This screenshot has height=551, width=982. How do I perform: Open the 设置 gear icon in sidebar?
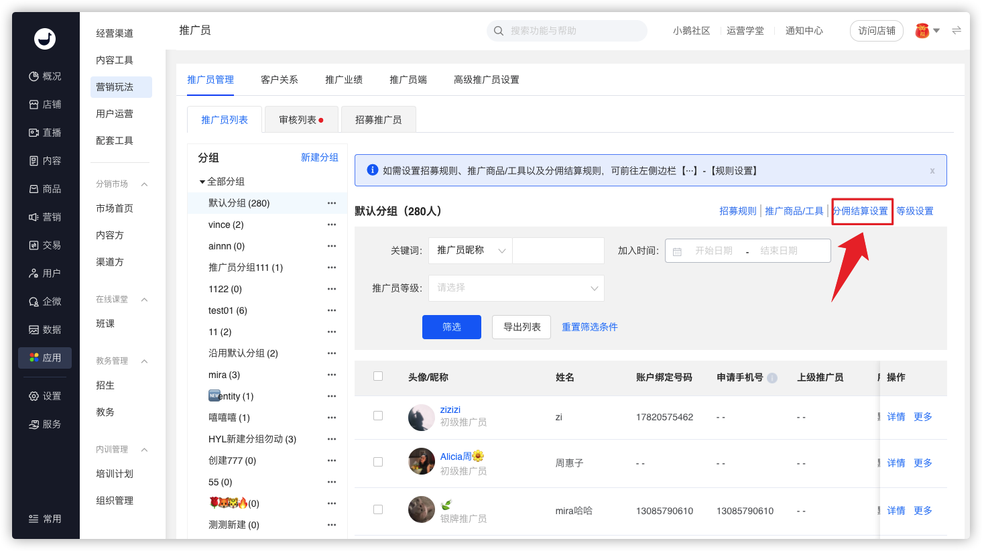point(34,396)
